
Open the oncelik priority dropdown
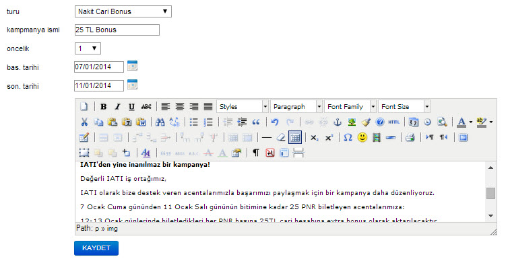88,48
